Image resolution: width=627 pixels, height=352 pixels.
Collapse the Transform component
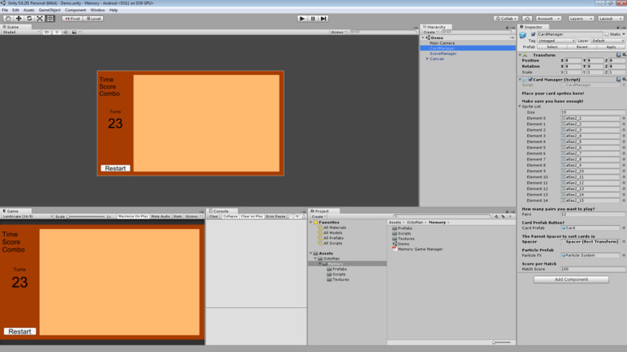tap(520, 55)
